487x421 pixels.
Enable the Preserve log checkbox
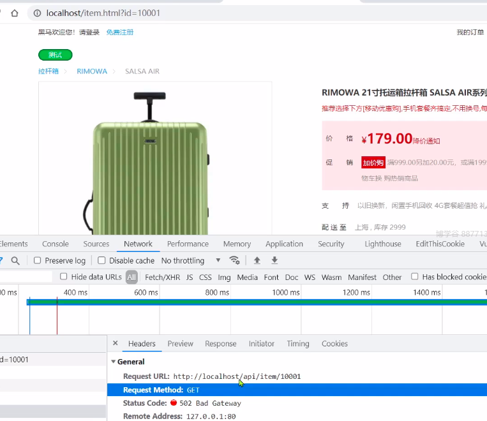point(37,260)
